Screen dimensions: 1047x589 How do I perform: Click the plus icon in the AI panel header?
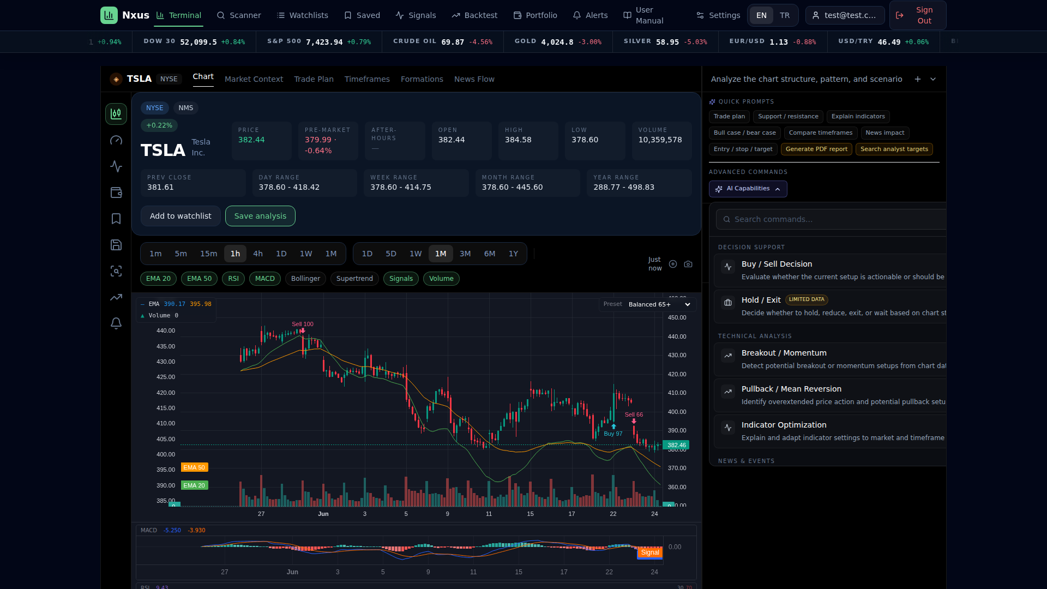[918, 79]
